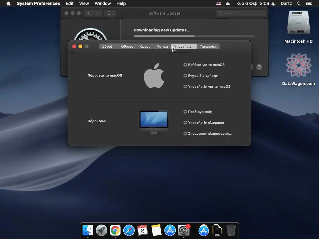Open Προδιαγραφές link
This screenshot has height=239, width=319.
coord(198,112)
